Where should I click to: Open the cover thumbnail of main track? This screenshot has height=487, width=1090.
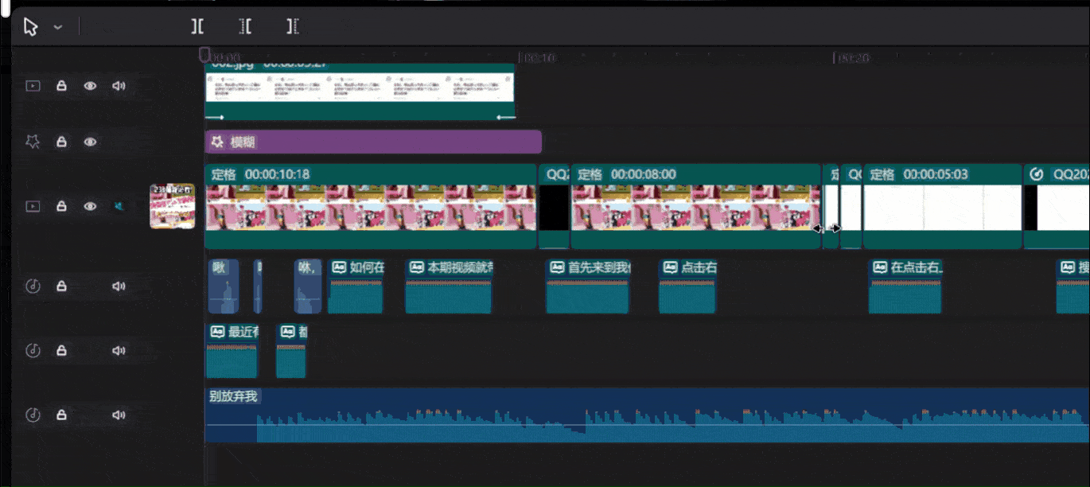173,206
